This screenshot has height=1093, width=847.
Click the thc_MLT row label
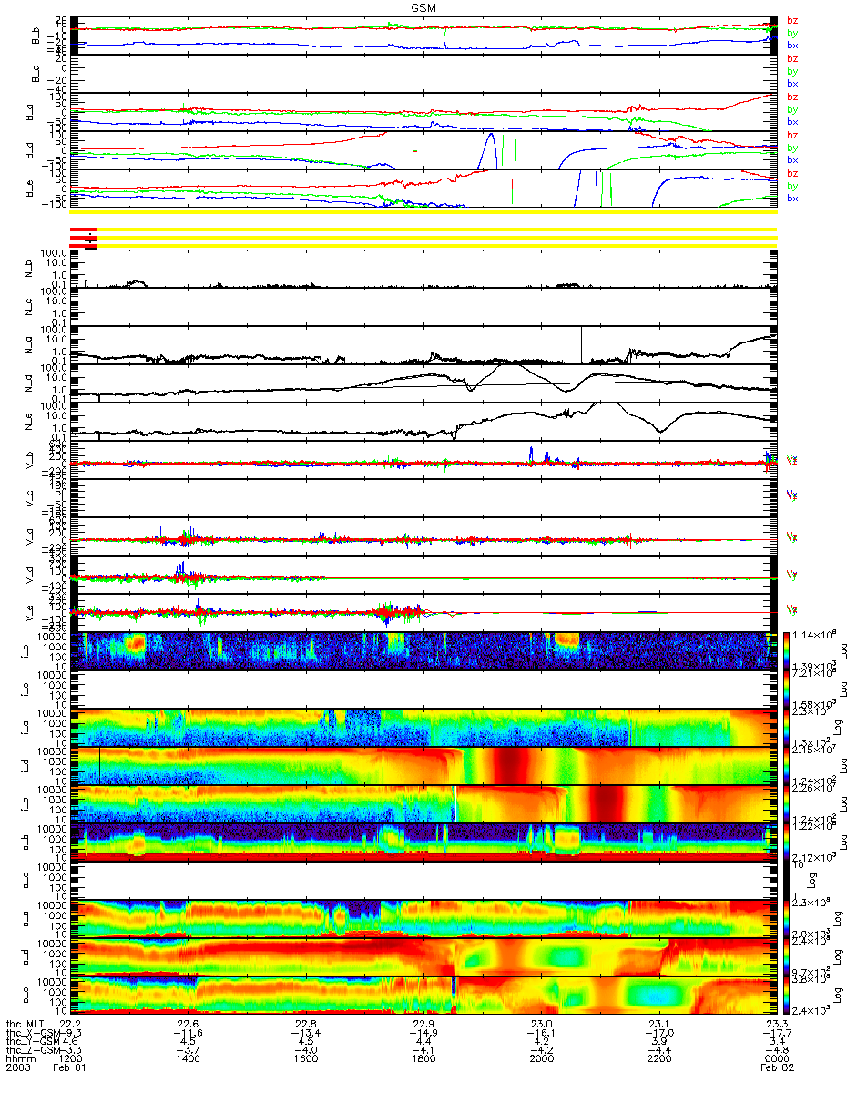pyautogui.click(x=25, y=1024)
